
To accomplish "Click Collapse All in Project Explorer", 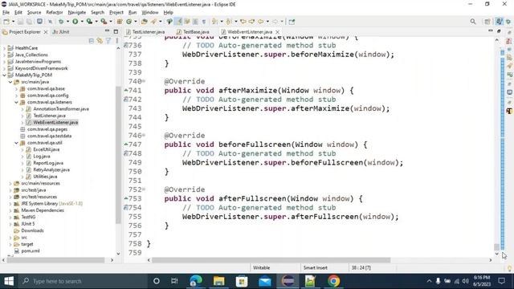I will click(92, 41).
